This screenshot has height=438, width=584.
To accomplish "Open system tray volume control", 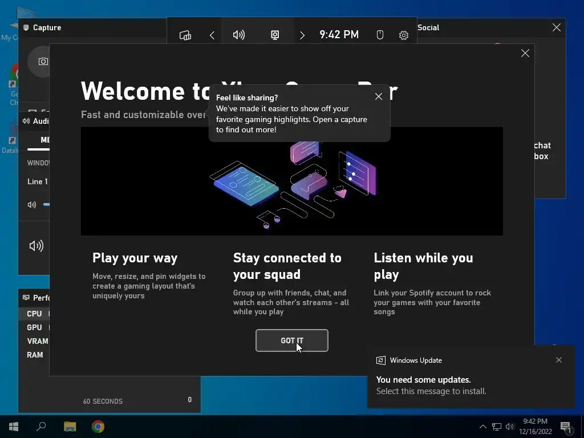I will coord(510,427).
